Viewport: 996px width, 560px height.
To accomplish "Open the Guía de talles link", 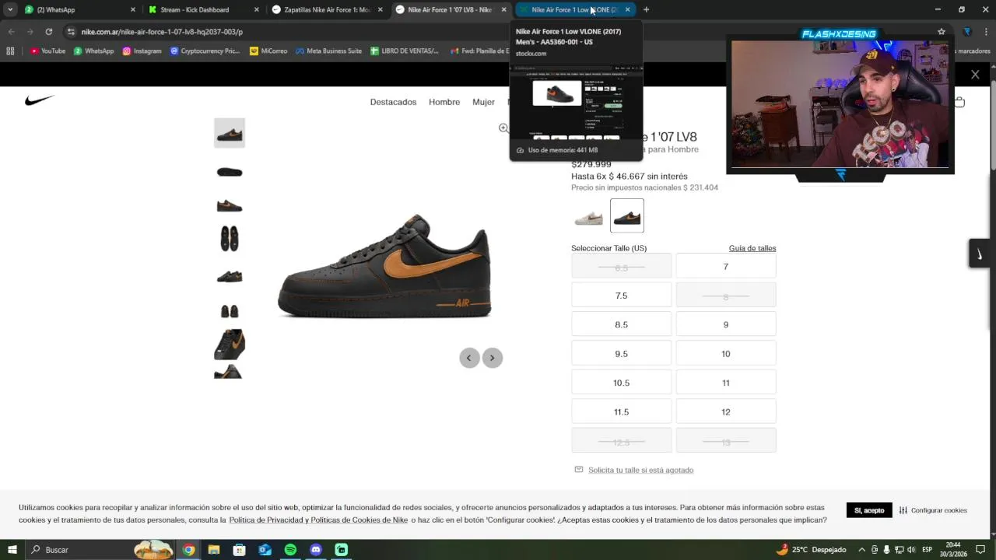I will tap(752, 248).
